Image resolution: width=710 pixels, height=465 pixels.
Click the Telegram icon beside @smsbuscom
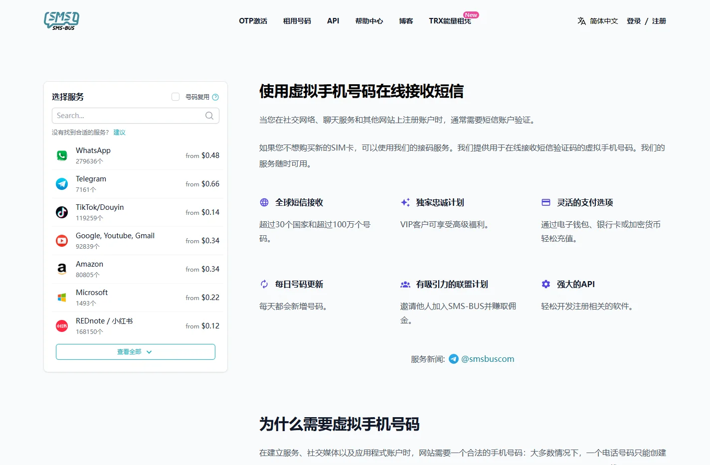(x=454, y=359)
